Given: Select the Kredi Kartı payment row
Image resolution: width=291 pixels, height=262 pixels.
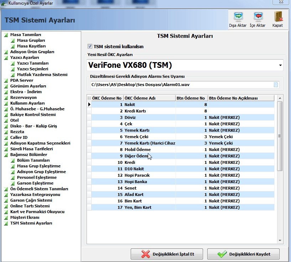Looking at the screenshot, I should coord(183,111).
